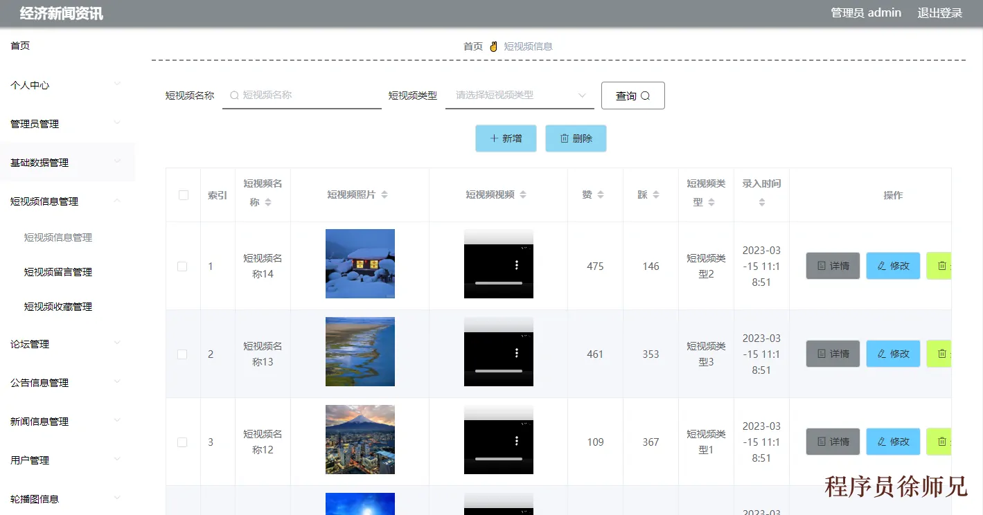The height and width of the screenshot is (515, 983).
Task: Click the hand emoji breadcrumb separator
Action: (x=494, y=46)
